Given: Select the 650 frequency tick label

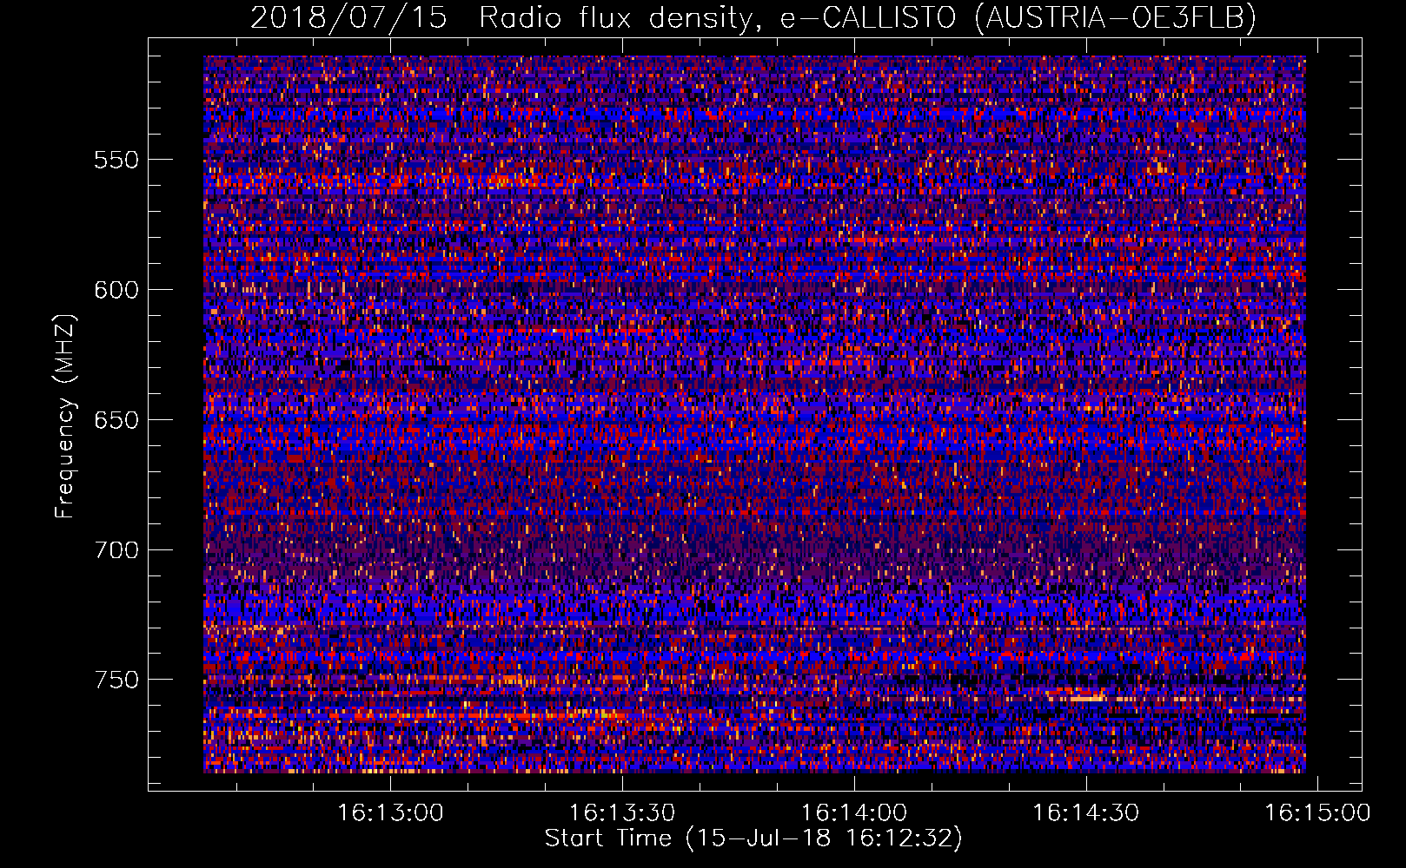Looking at the screenshot, I should pos(116,420).
